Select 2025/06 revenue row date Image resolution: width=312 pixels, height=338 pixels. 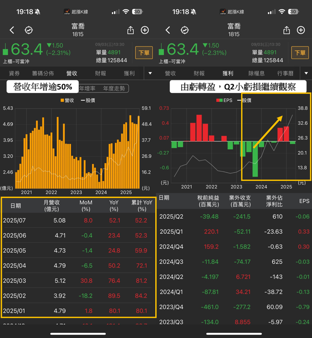14,235
